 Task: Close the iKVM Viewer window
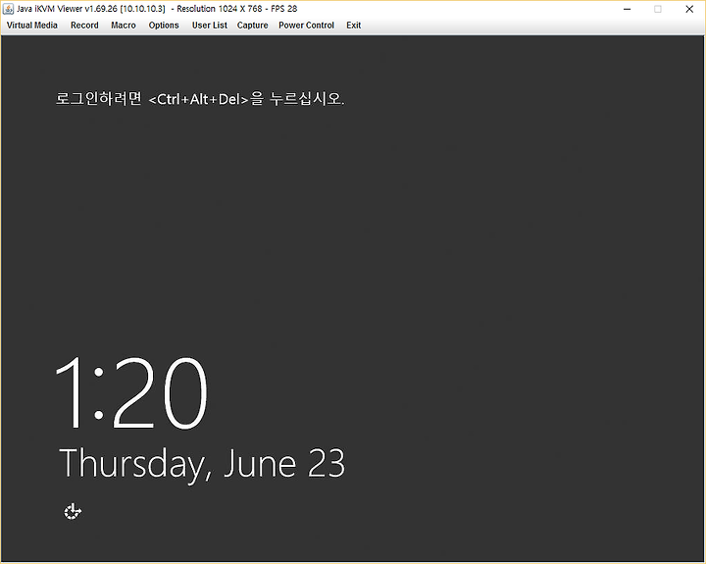click(x=689, y=9)
